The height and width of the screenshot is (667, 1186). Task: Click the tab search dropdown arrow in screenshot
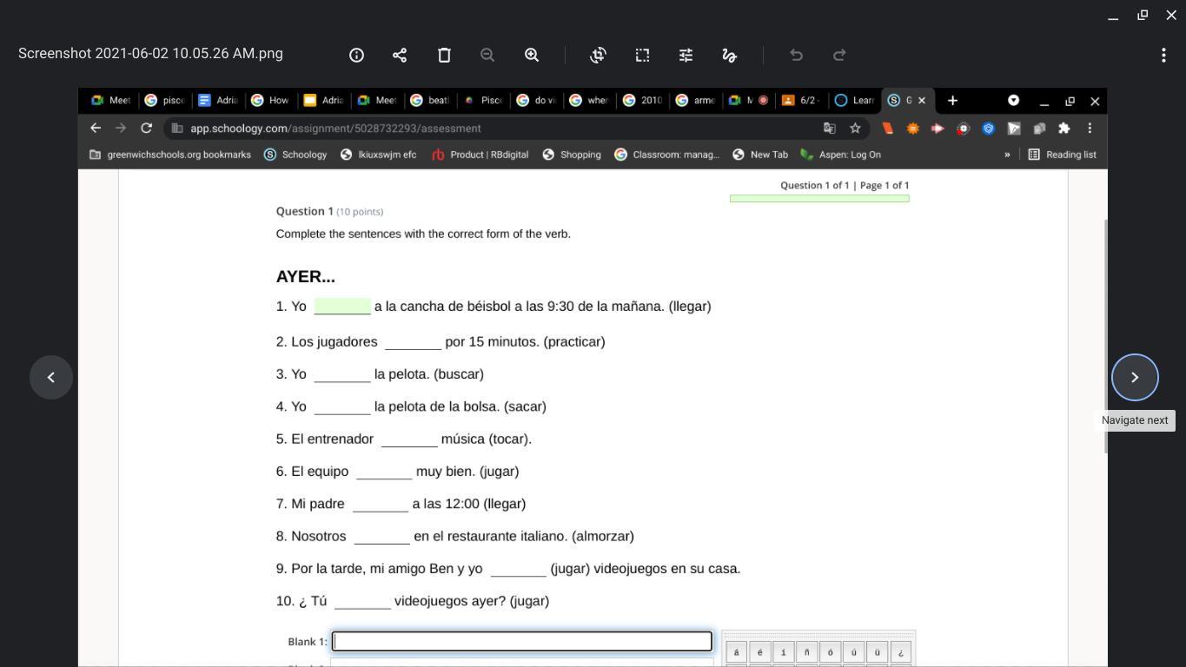1013,101
